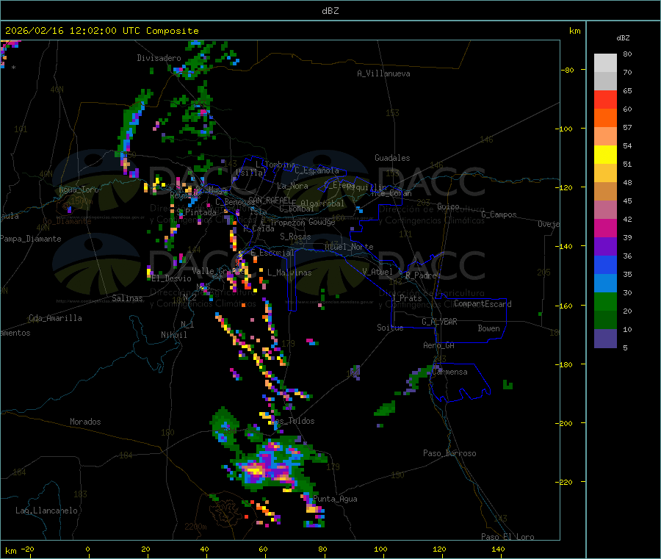The height and width of the screenshot is (559, 661).
Task: Select the 20 dBZ green color swatch
Action: (x=605, y=320)
